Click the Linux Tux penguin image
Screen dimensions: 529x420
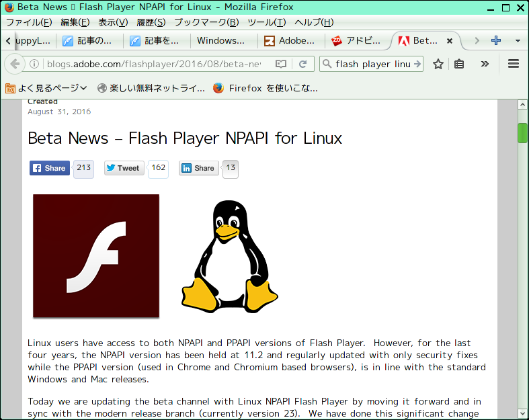pos(229,257)
